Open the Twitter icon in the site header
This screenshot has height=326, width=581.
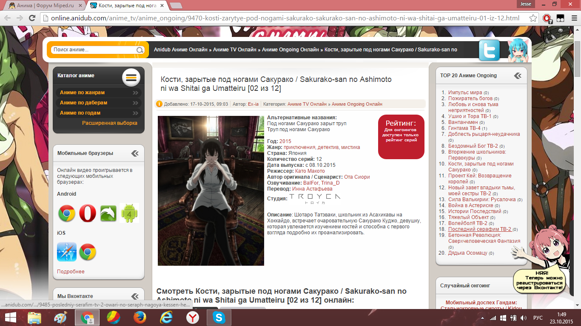pyautogui.click(x=489, y=51)
